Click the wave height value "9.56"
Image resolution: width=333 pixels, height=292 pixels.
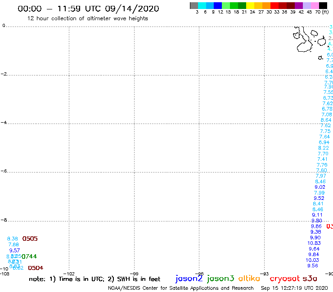[x=313, y=265]
